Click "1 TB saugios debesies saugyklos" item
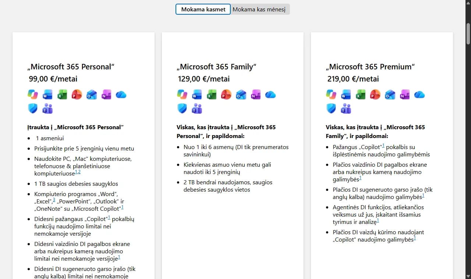 click(x=76, y=184)
